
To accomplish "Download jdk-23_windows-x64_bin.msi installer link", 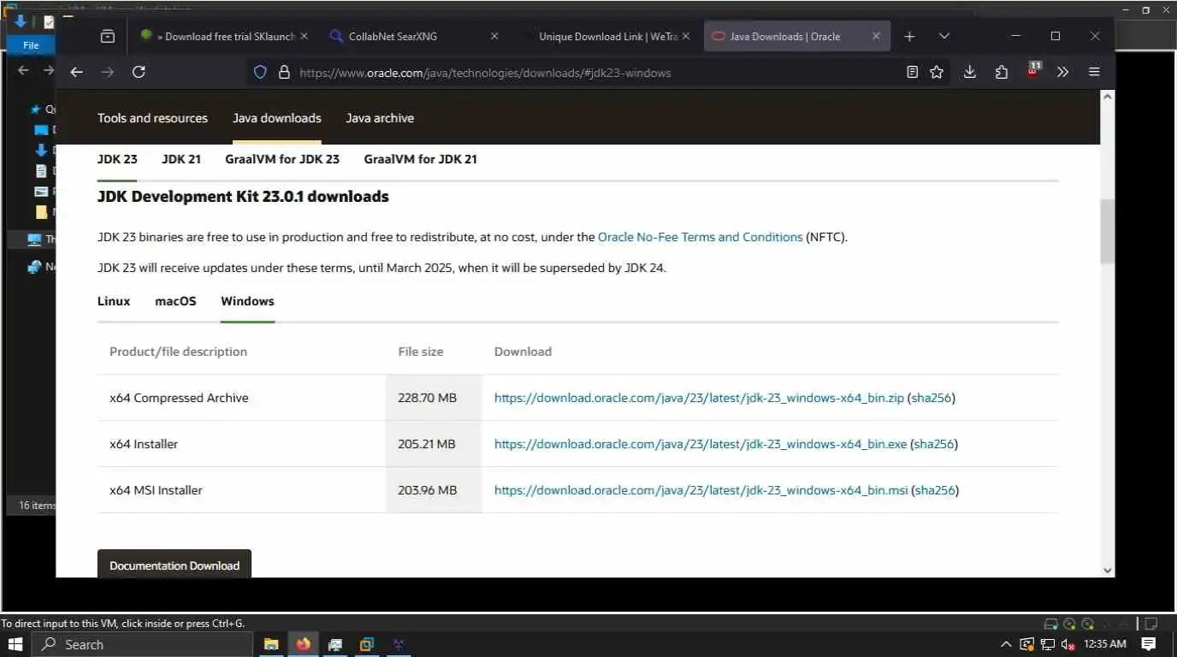I will tap(701, 490).
